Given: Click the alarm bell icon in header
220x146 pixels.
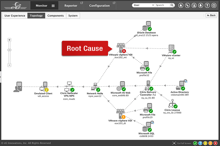Looking at the screenshot, I should click(x=201, y=5).
